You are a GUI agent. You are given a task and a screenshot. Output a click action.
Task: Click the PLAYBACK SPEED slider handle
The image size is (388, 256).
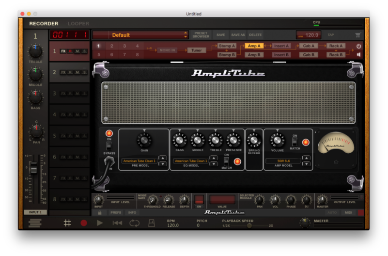[x=249, y=225]
